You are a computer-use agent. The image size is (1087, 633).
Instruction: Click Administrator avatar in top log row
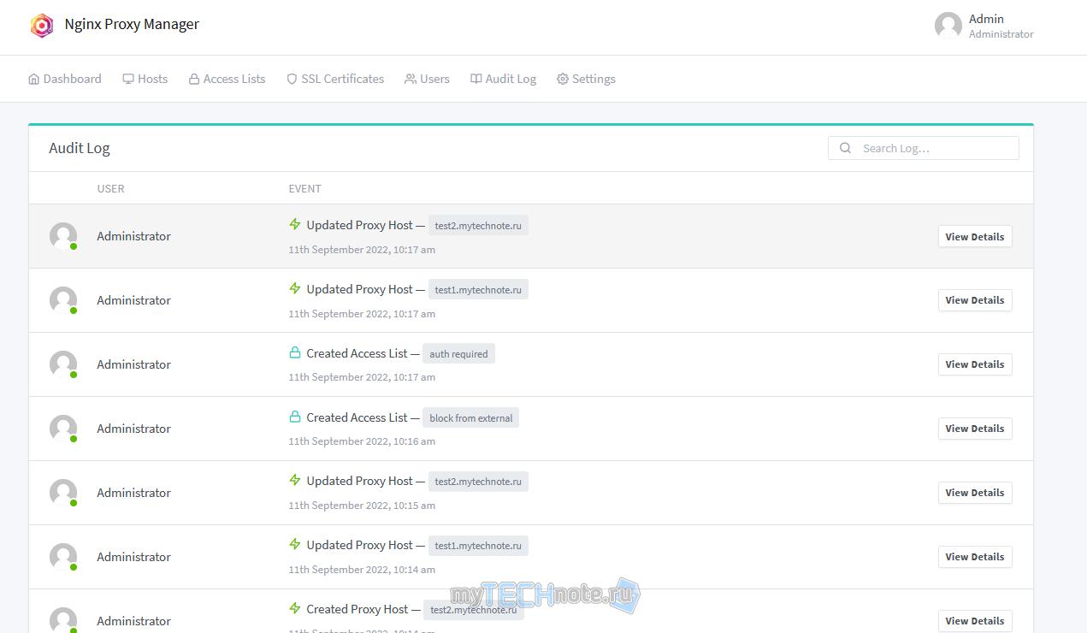[63, 236]
